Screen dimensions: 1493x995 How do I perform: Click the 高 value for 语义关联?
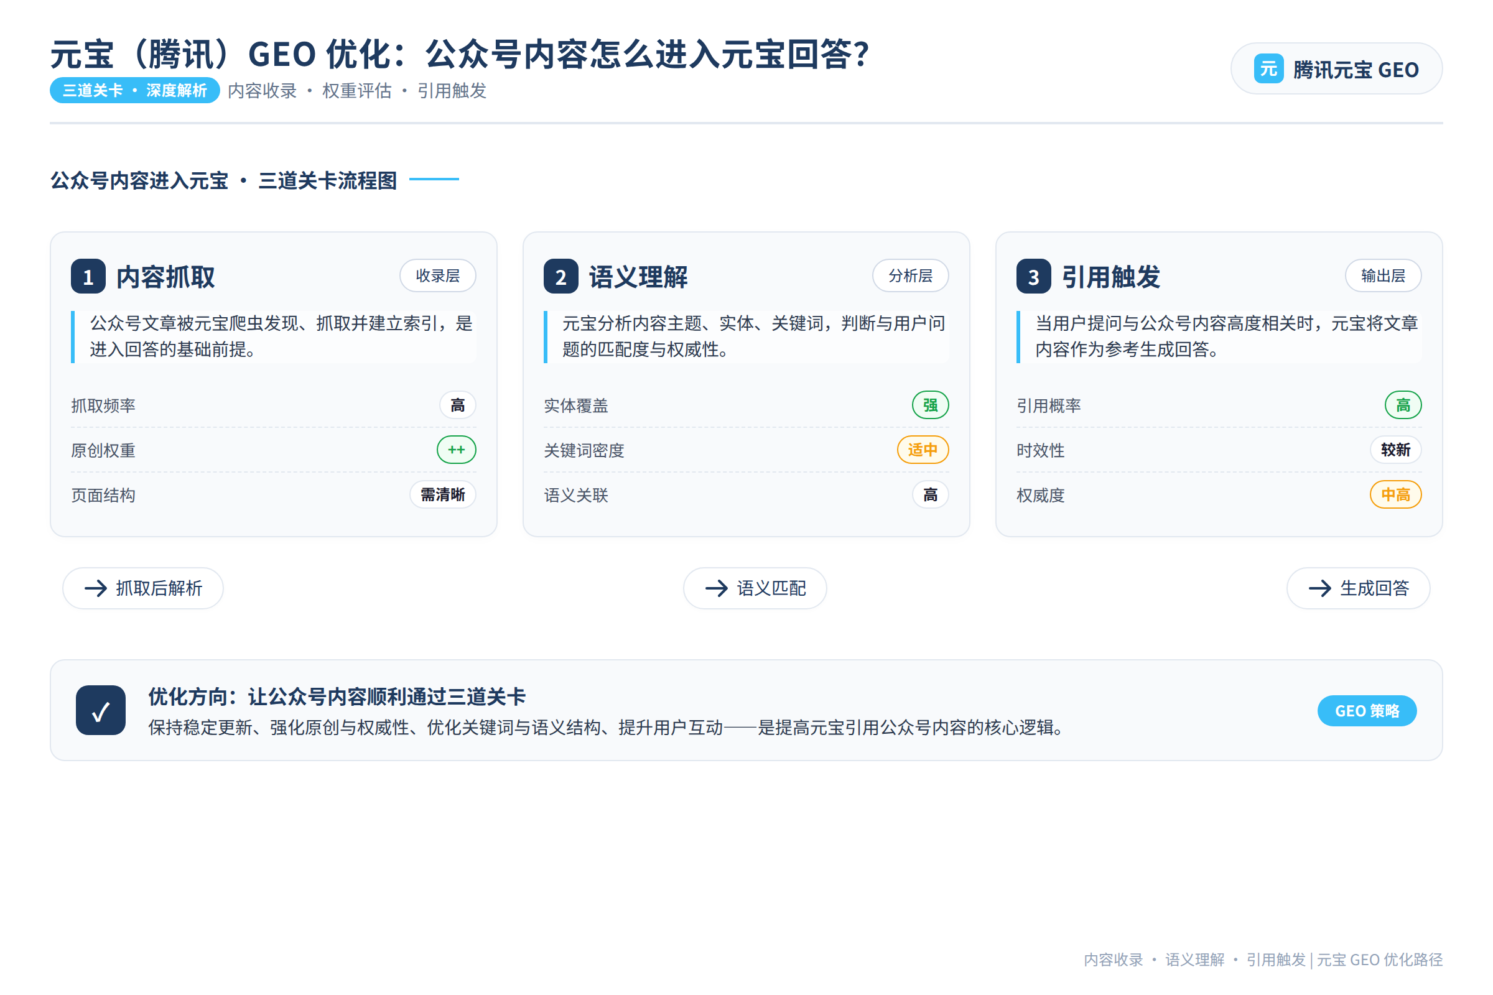[x=930, y=494]
